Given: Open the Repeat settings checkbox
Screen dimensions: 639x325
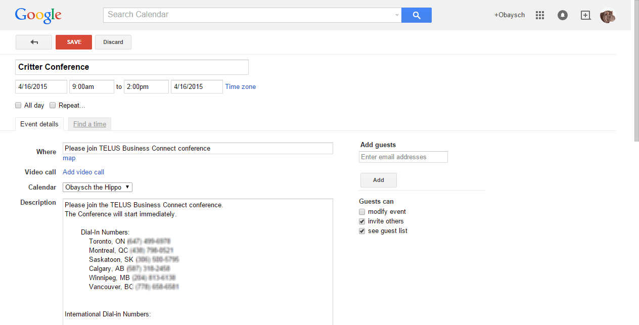Looking at the screenshot, I should click(53, 105).
